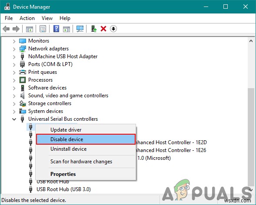
Task: Click the USB Root Hub (USB 3.0) icon
Action: (x=30, y=189)
